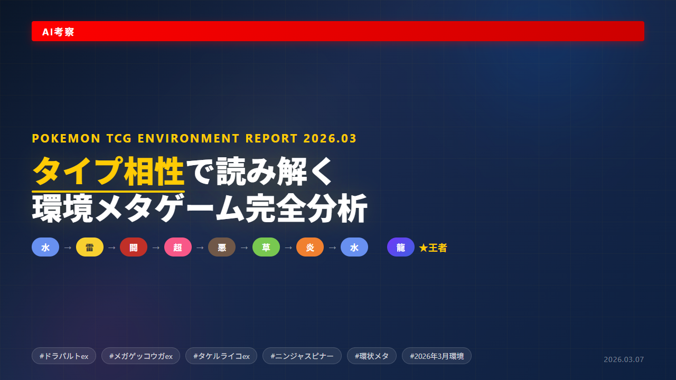Click the highlighted タイプ相性 title text
676x380 pixels.
[108, 171]
